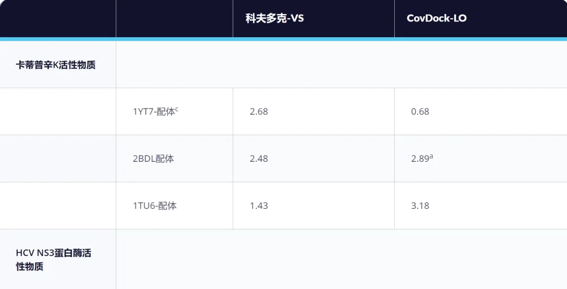Click empty first-column cell beside 2BDL配体

pyautogui.click(x=58, y=159)
